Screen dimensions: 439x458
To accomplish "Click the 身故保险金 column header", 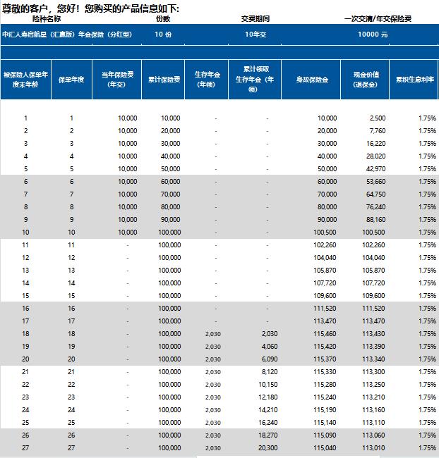I will tap(311, 80).
